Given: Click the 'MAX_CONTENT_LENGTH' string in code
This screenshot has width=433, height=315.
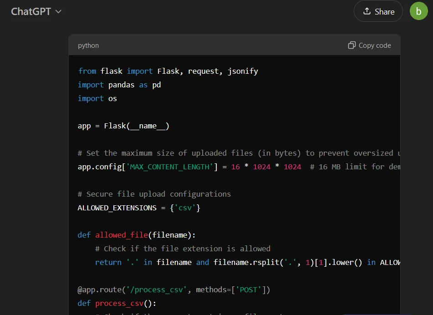Looking at the screenshot, I should tap(169, 167).
